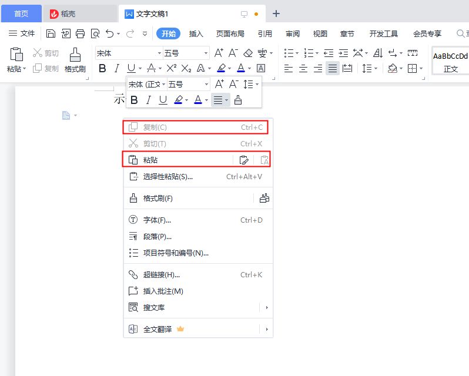The width and height of the screenshot is (469, 376).
Task: Click the Export to PDF icon
Action: click(x=66, y=33)
